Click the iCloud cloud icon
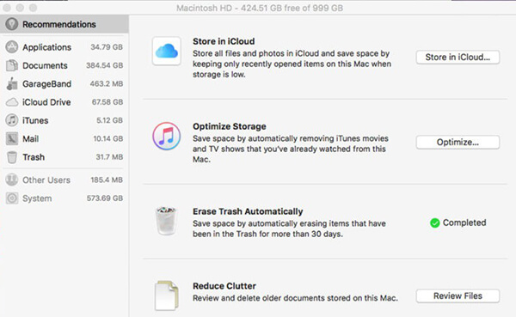The width and height of the screenshot is (516, 317). point(167,51)
